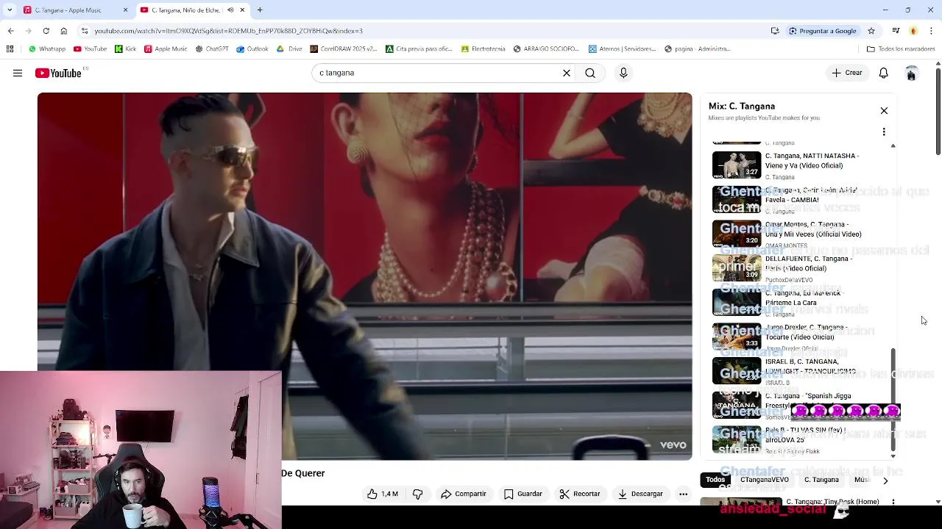Reload the current page
Screen dimensions: 942x529
point(46,31)
